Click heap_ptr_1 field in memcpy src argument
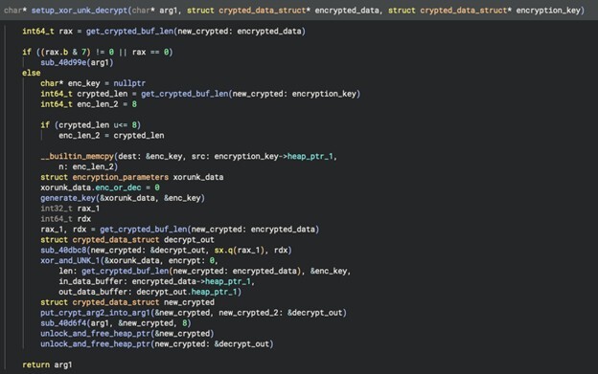Image resolution: width=598 pixels, height=374 pixels. [310, 156]
